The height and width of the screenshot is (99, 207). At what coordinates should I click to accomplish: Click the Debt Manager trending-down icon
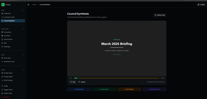coord(2,80)
